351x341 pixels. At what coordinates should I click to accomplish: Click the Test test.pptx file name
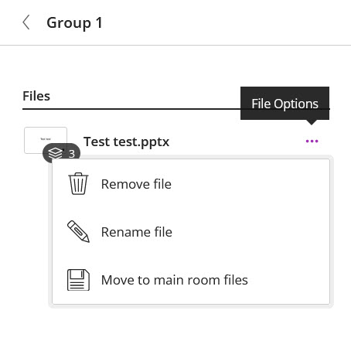click(126, 142)
